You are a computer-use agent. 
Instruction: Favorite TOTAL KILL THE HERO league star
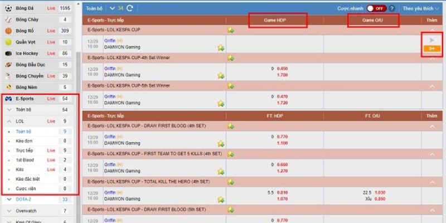231,182
